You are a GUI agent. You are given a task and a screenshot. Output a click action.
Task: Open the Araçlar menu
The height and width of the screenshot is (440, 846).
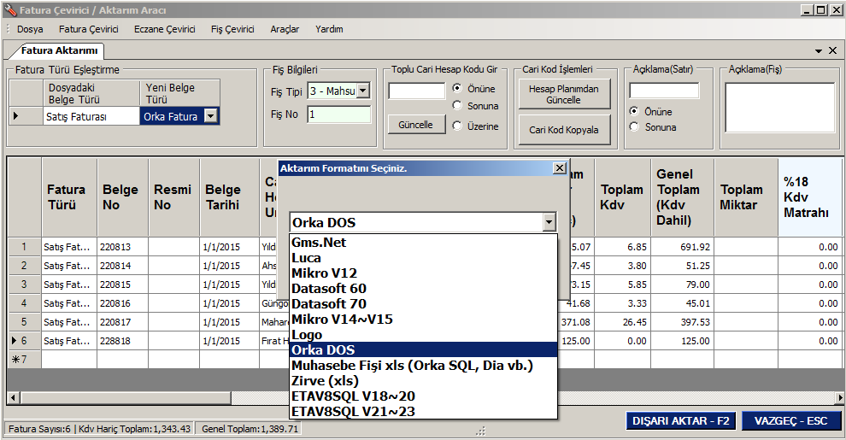pyautogui.click(x=285, y=29)
